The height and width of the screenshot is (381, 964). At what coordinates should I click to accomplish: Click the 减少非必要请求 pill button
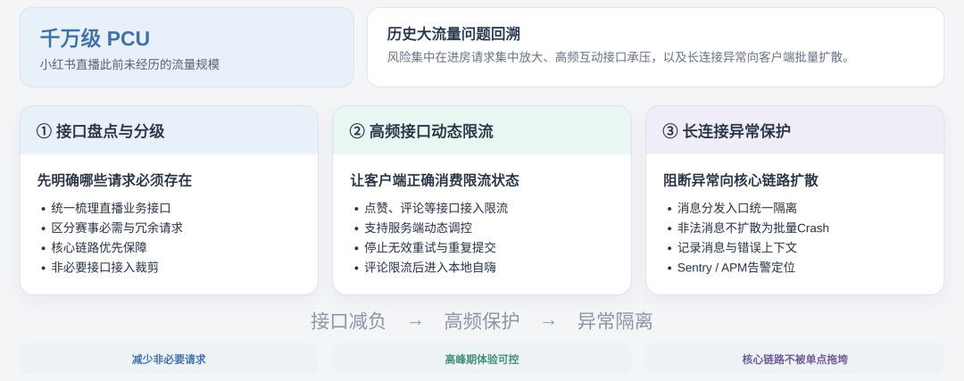click(x=169, y=359)
